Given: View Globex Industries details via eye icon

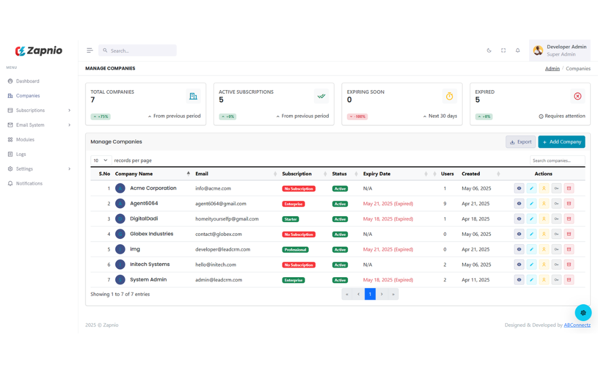Looking at the screenshot, I should click(x=519, y=234).
